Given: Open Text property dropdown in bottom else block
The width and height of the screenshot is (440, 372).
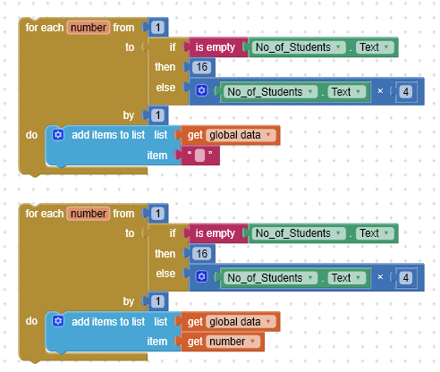Looking at the screenshot, I should tap(347, 278).
